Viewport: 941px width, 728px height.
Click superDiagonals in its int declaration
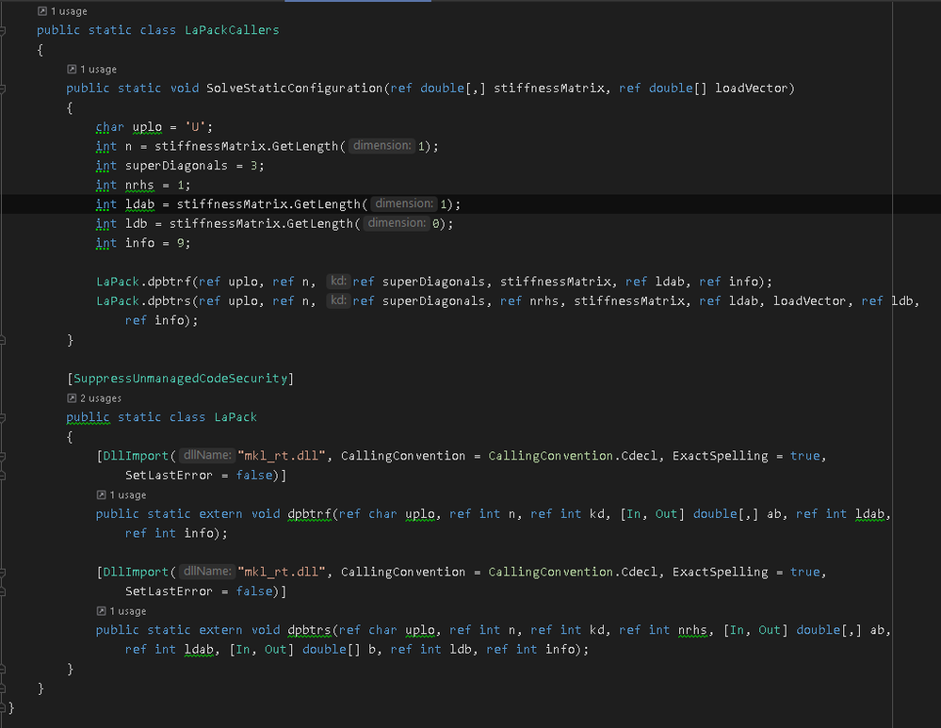(176, 166)
